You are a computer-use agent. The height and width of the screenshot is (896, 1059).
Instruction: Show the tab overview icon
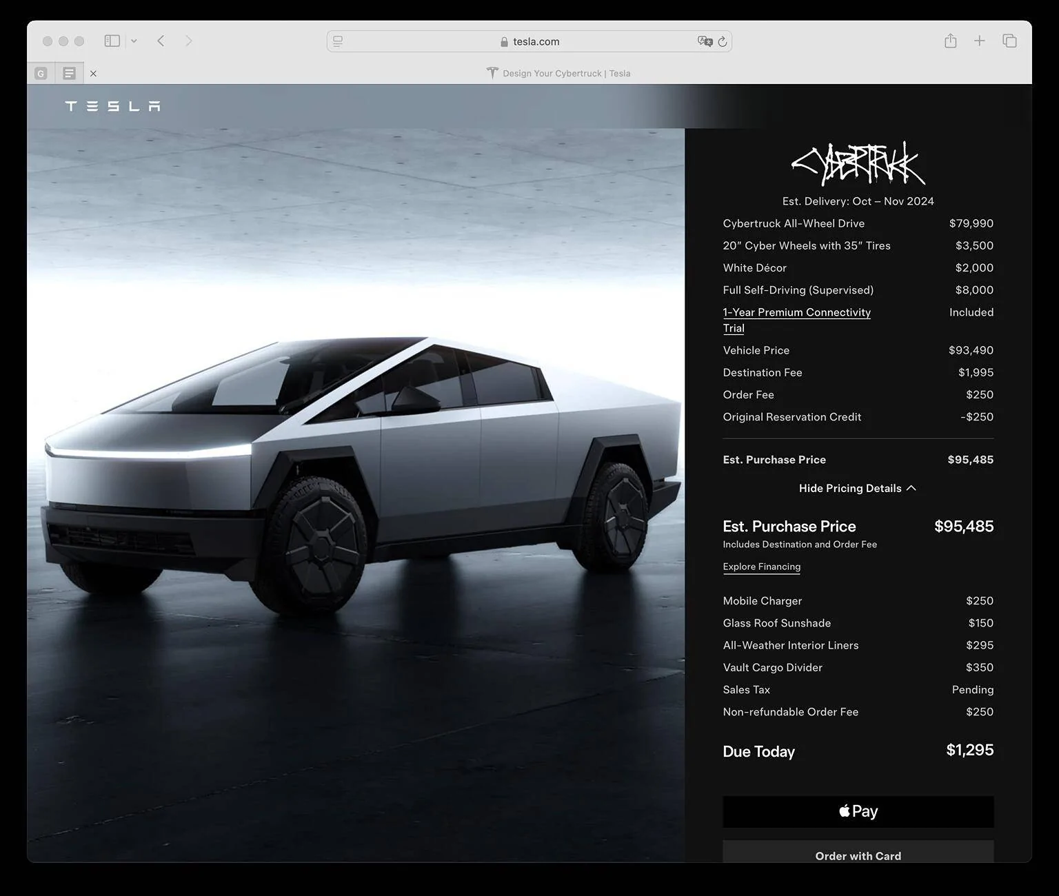click(1009, 41)
